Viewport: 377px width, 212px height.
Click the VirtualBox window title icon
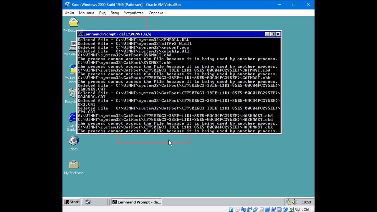tap(67, 4)
